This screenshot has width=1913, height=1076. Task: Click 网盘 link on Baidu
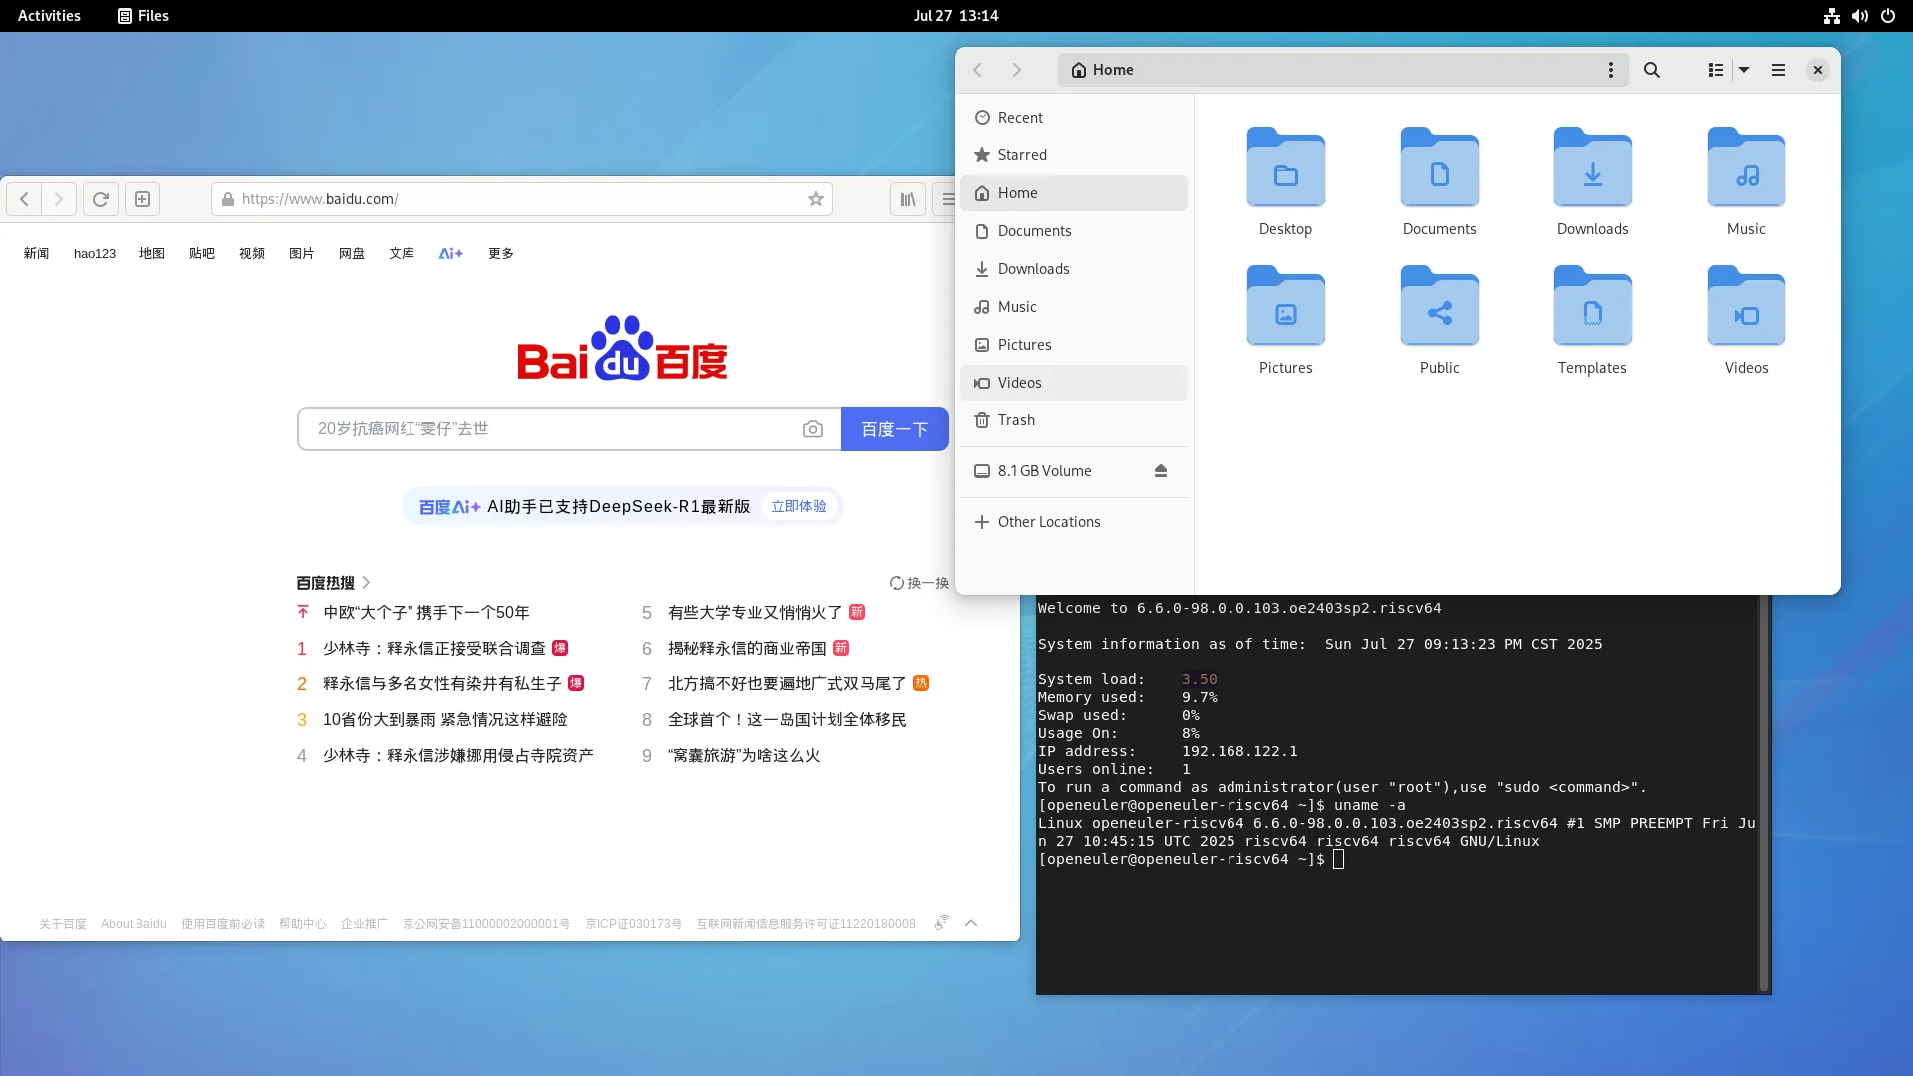pos(352,254)
